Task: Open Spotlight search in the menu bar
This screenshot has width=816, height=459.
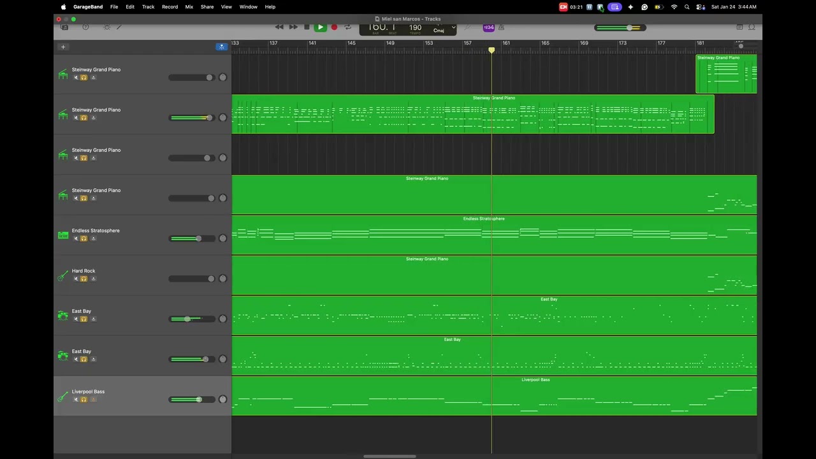Action: pos(687,7)
